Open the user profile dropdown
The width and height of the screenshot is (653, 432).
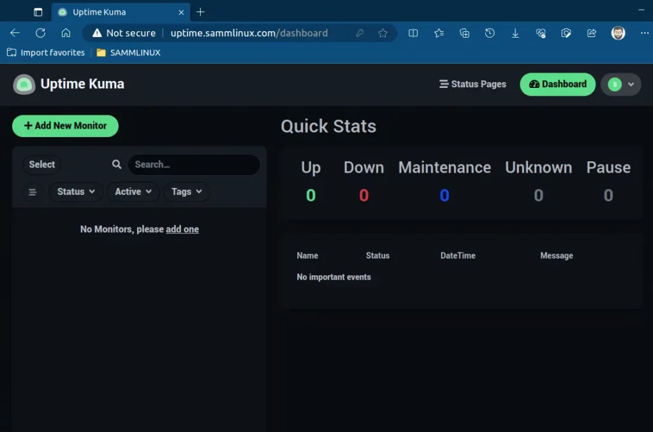point(620,85)
